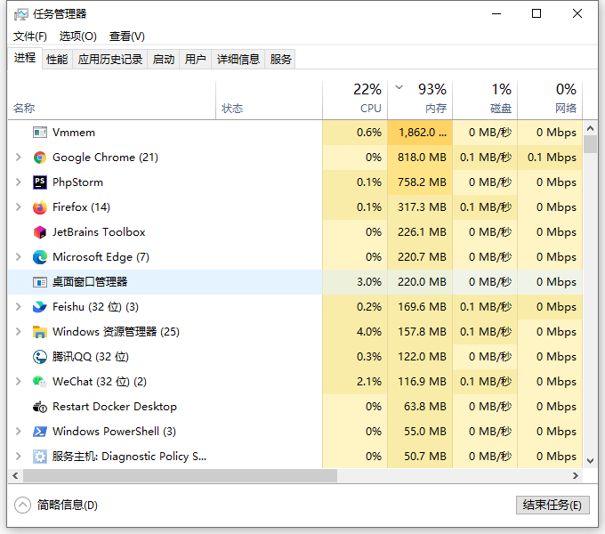Sort by the CPU column header

355,101
